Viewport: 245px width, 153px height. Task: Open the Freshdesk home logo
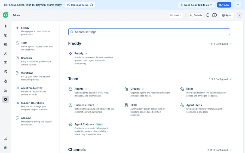pos(5,15)
